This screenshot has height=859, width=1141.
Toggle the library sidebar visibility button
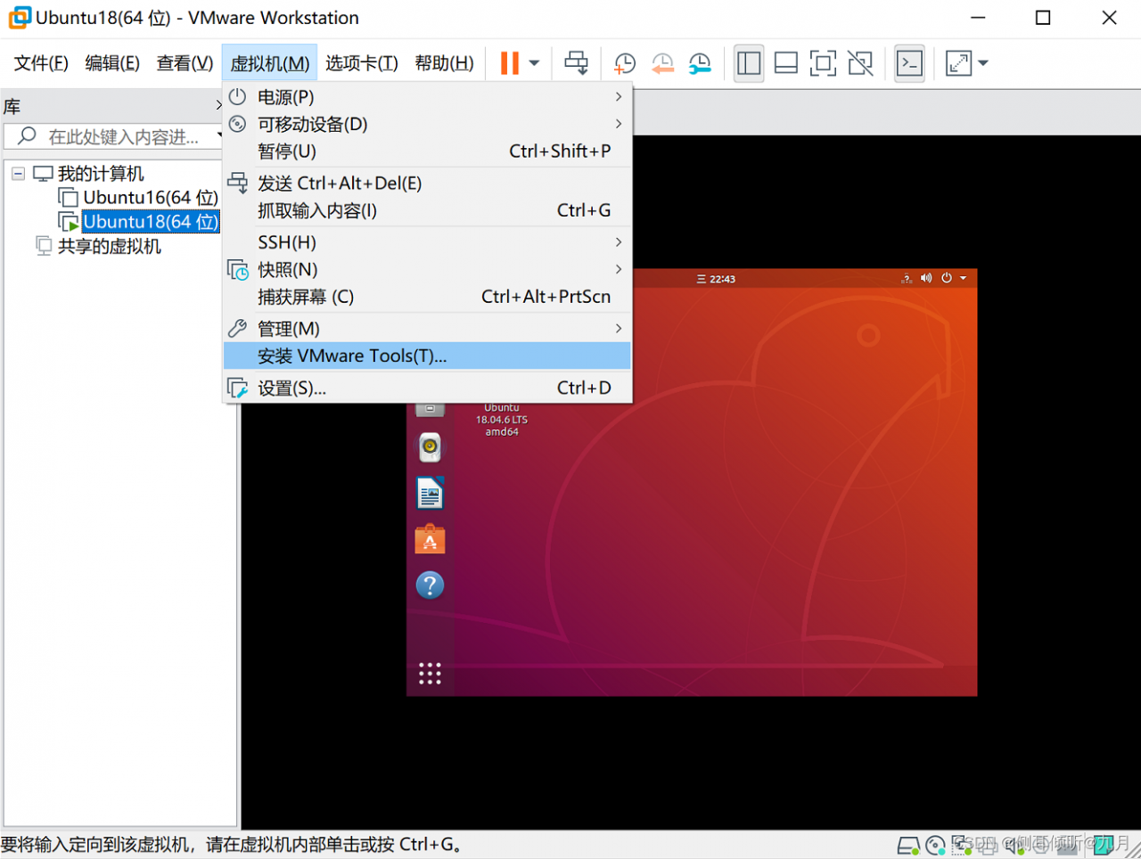(749, 63)
